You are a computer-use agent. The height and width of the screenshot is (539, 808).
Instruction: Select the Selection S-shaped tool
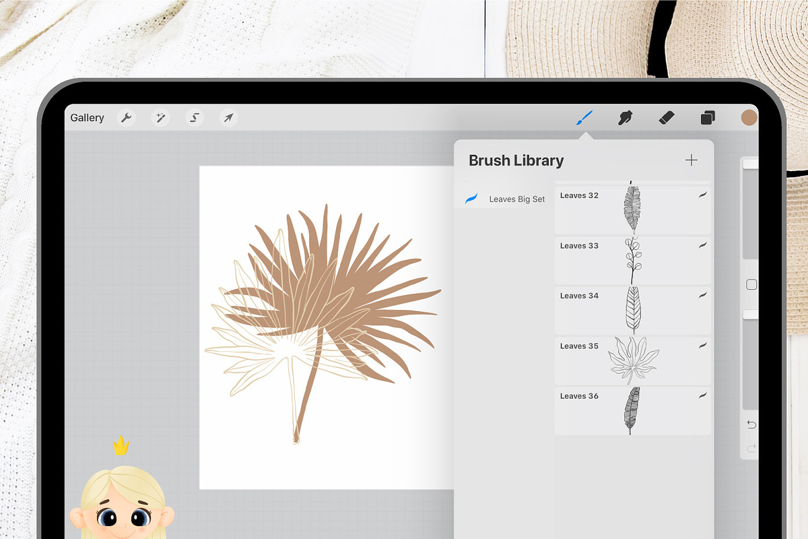tap(195, 118)
